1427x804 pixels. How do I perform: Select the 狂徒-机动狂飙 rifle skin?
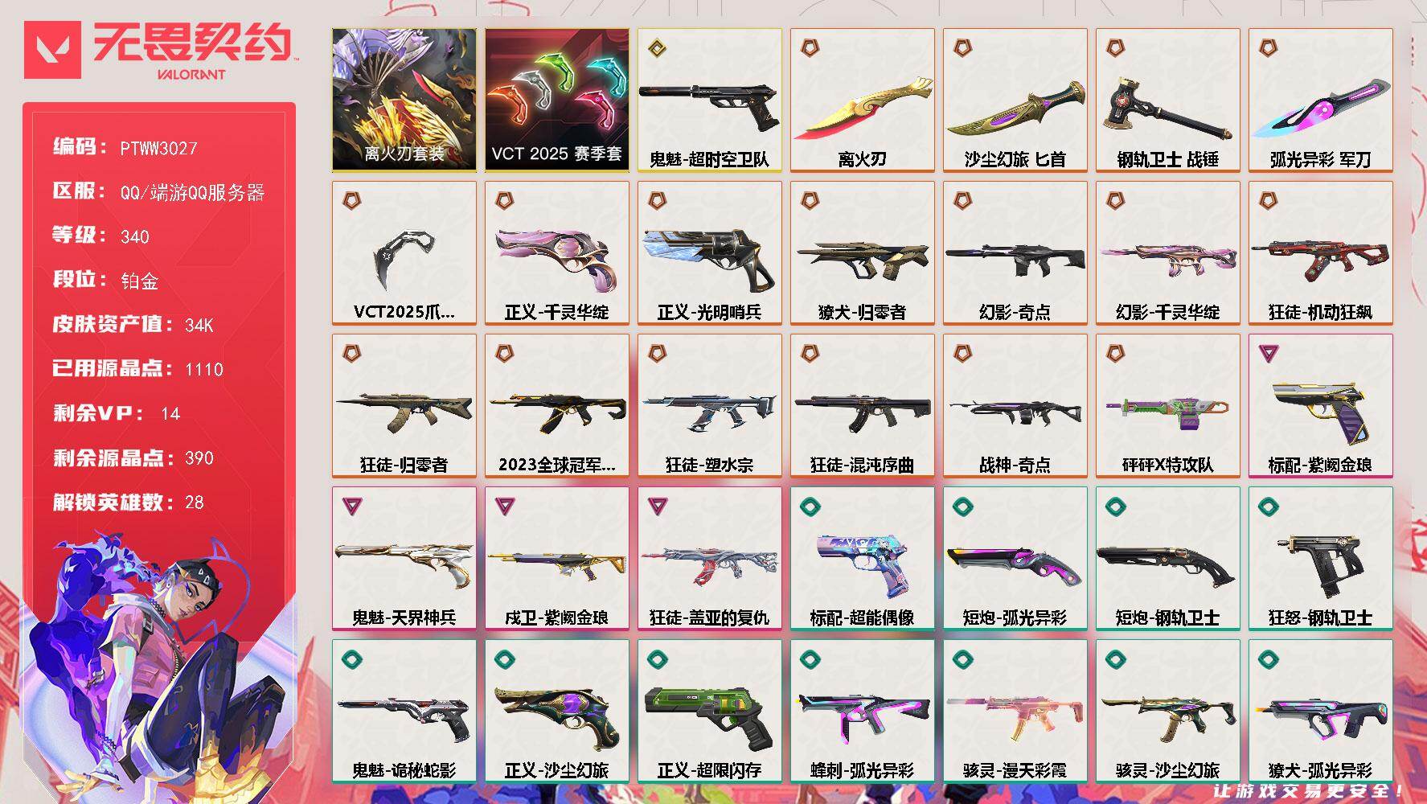pyautogui.click(x=1320, y=252)
